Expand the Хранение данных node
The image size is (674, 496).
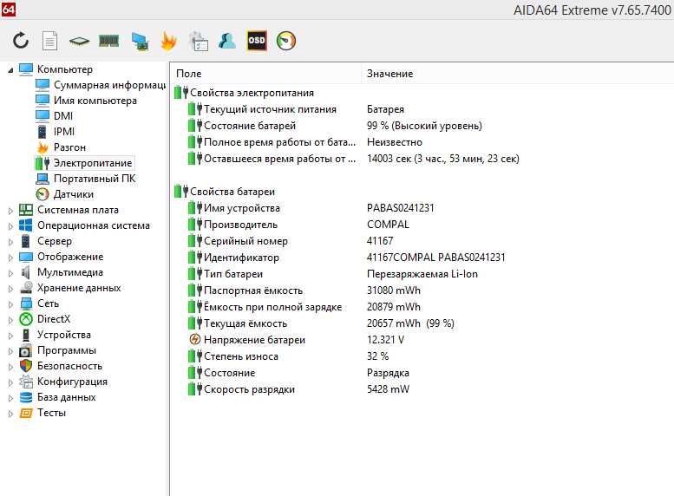pyautogui.click(x=10, y=289)
